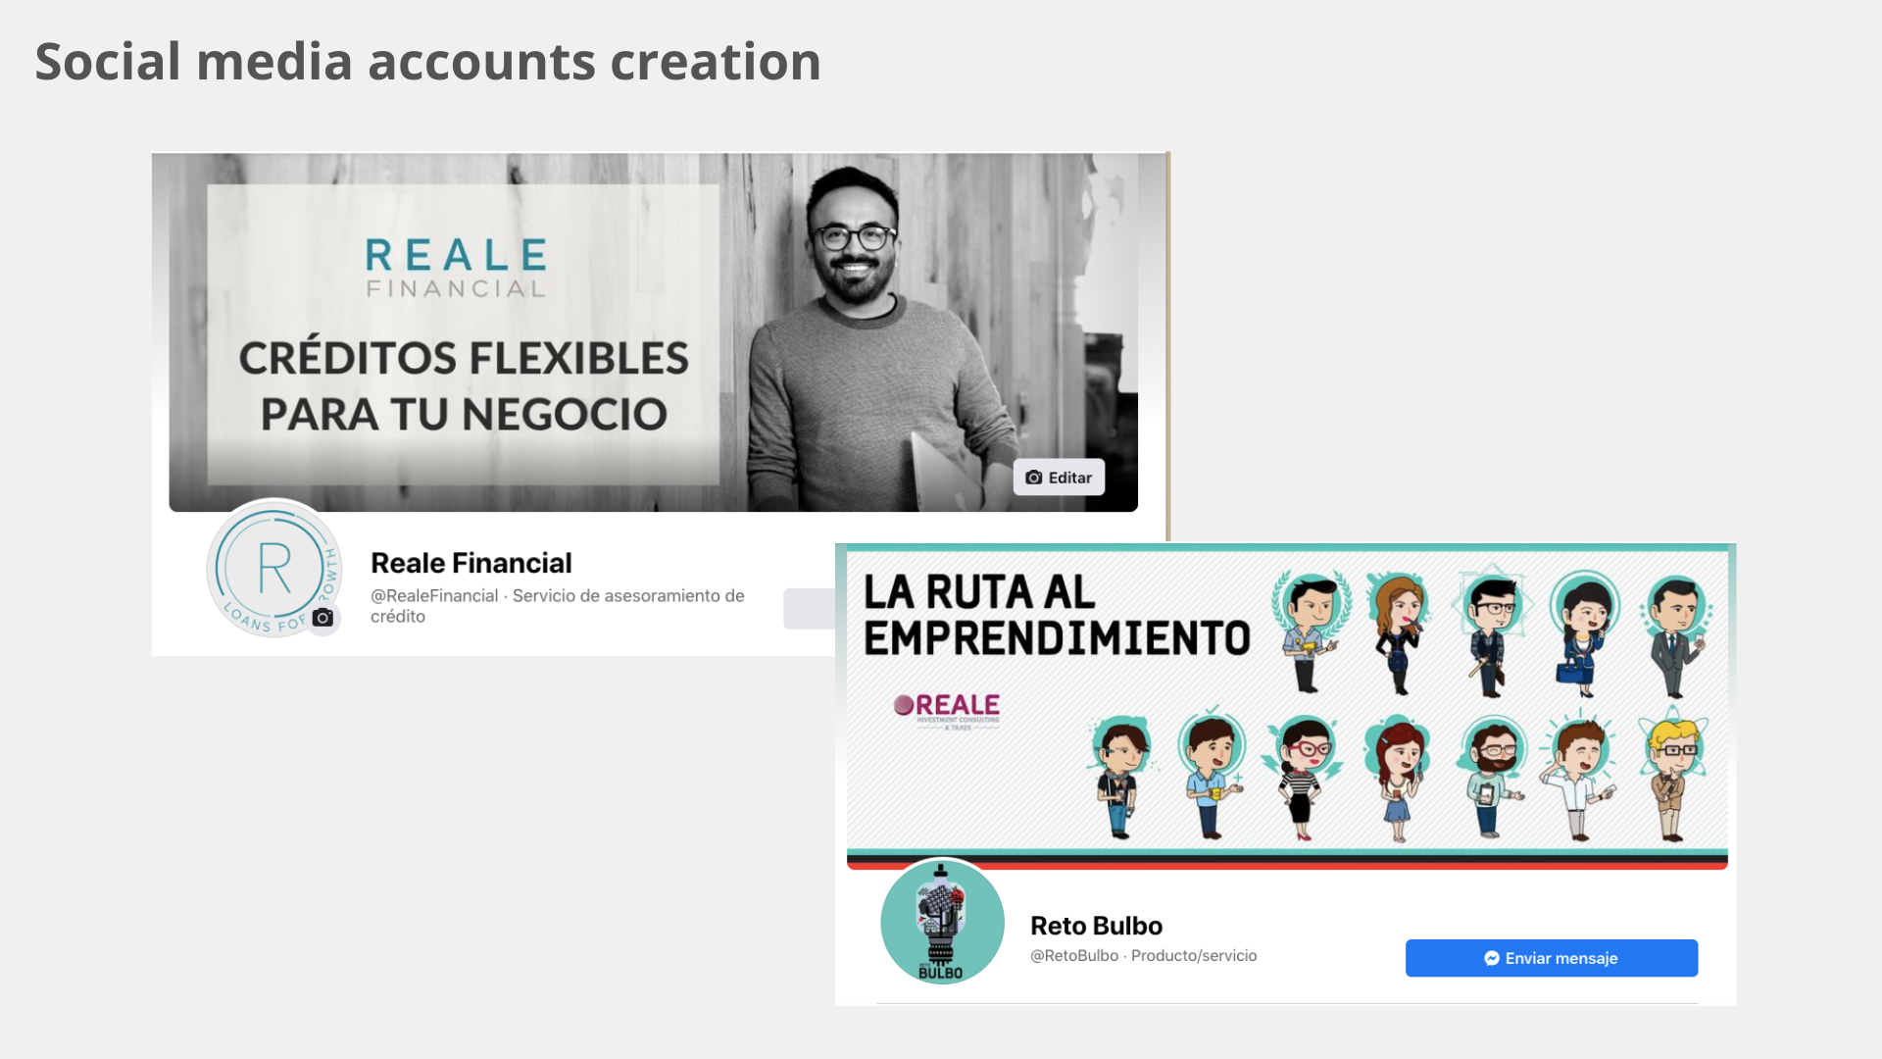Click the Enviar mensaje button
This screenshot has width=1882, height=1059.
click(x=1552, y=958)
